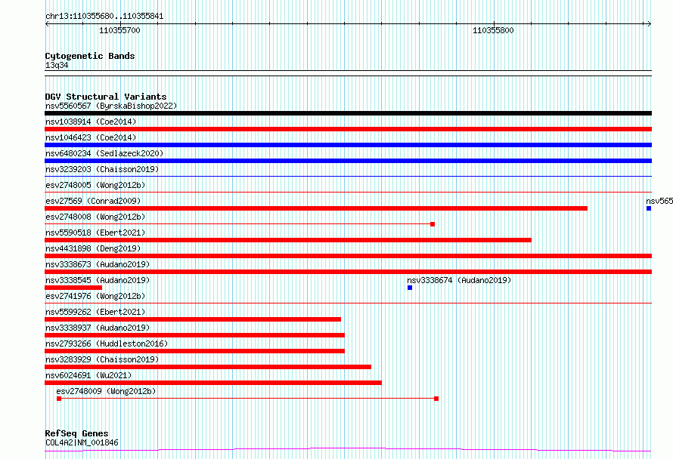The image size is (673, 459).
Task: Click the blue marker under nsv565 label
Action: (x=649, y=208)
